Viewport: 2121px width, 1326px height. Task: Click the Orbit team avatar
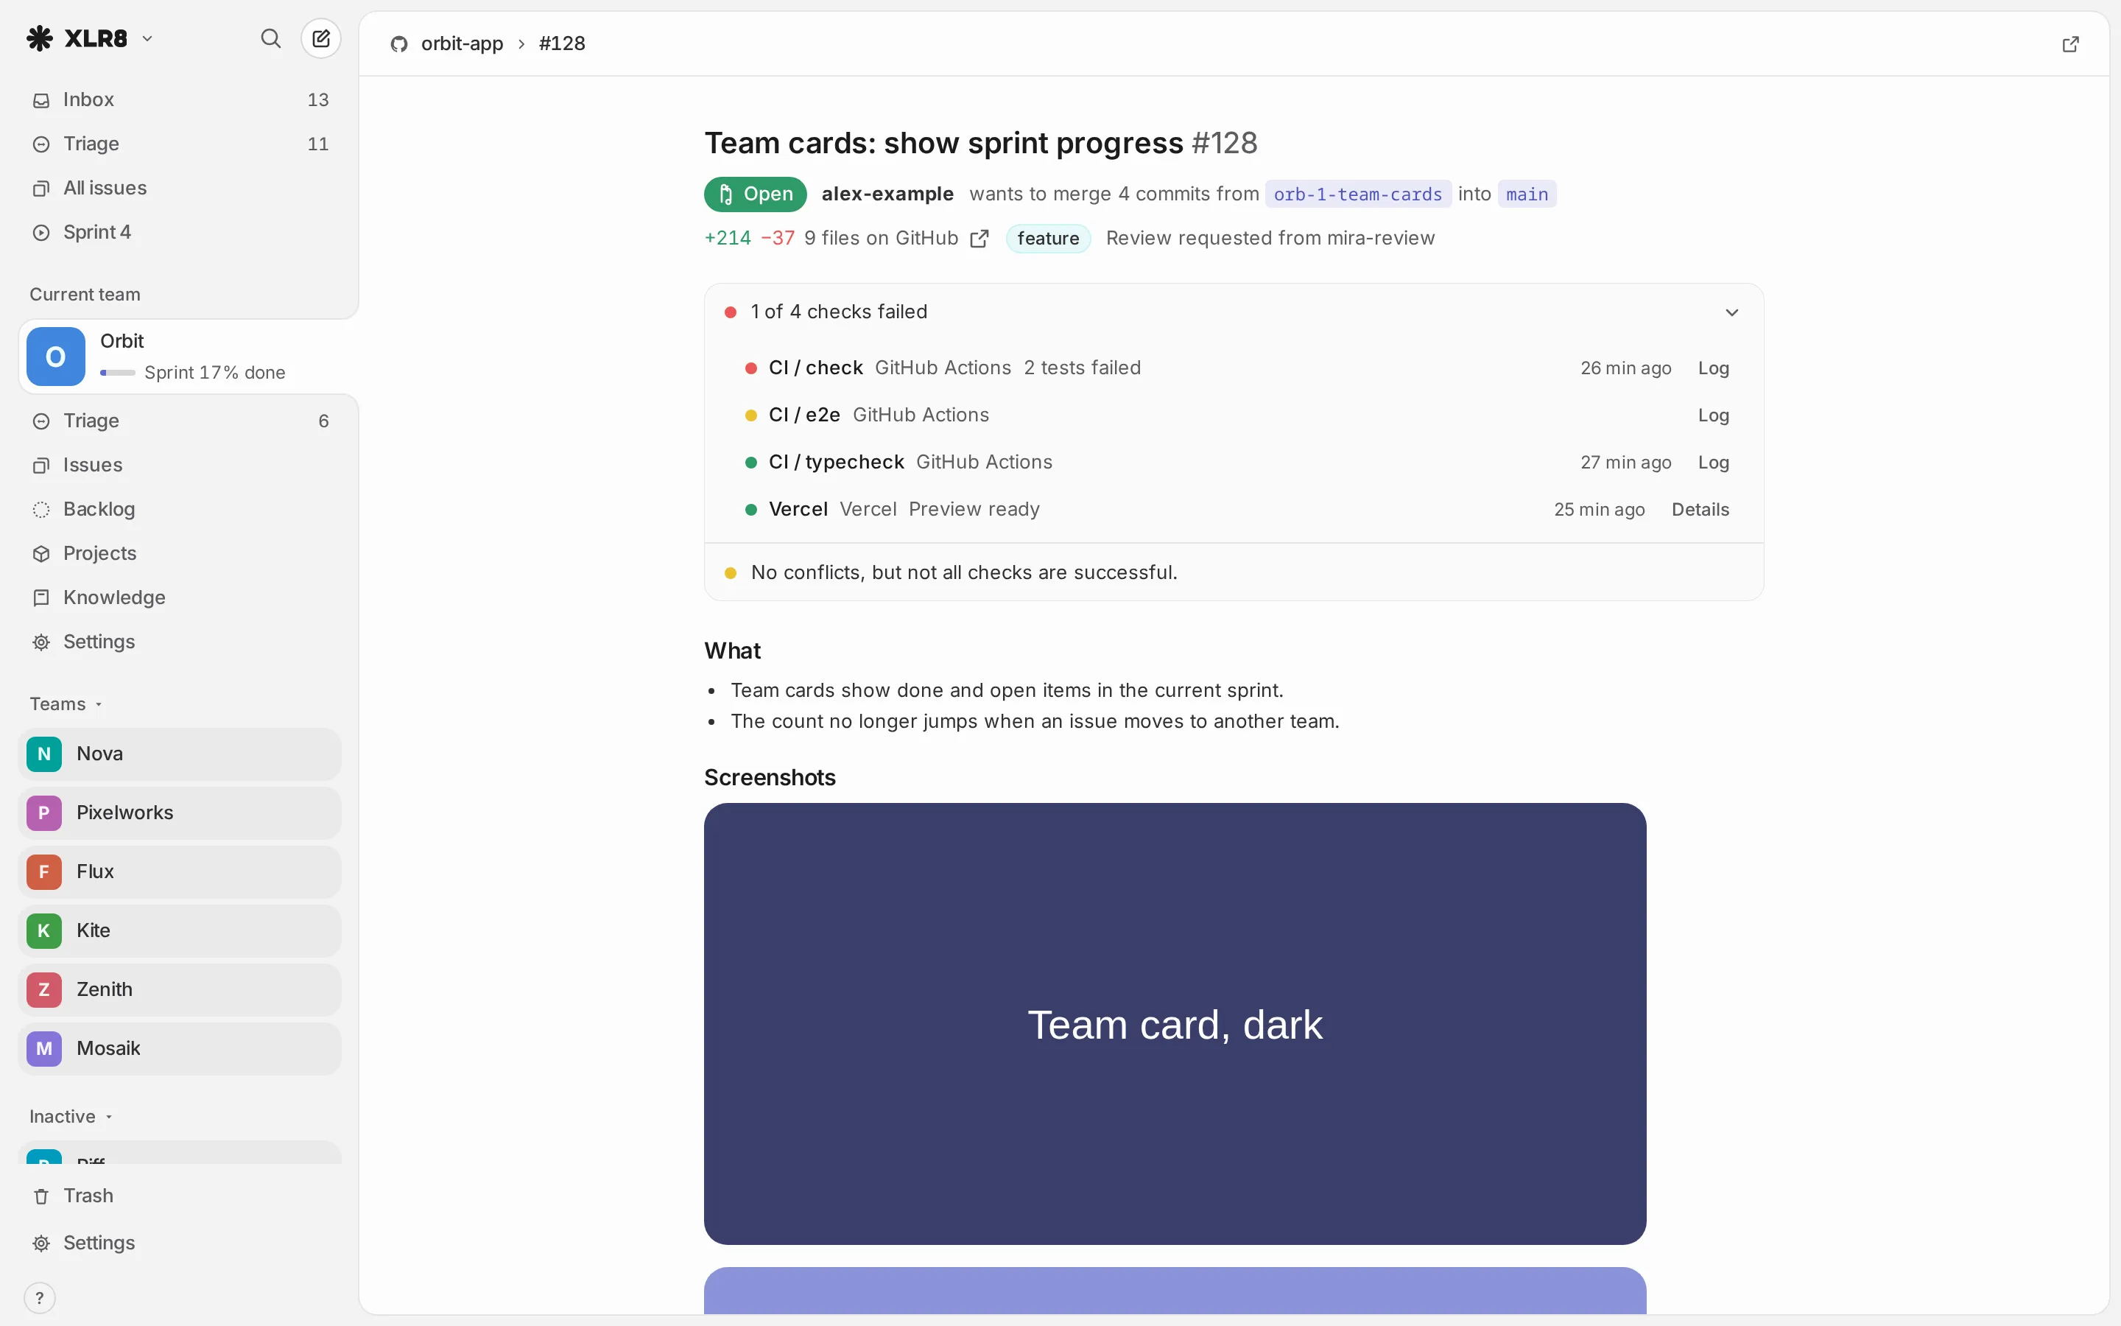pos(56,356)
